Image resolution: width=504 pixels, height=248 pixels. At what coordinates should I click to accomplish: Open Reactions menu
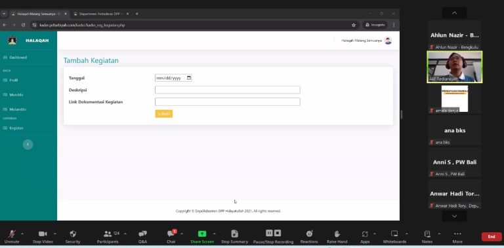(x=309, y=236)
